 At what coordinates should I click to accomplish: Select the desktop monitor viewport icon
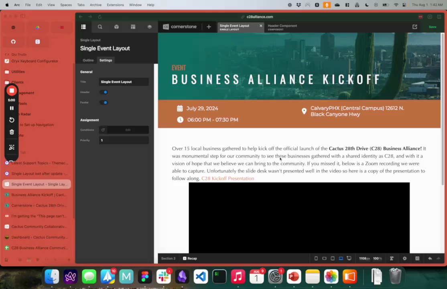coord(349,258)
